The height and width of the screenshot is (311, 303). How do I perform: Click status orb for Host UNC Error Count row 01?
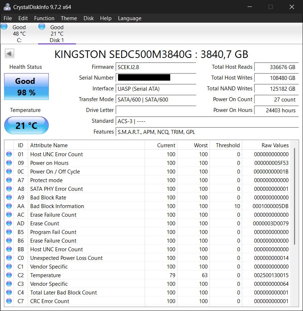(x=9, y=154)
